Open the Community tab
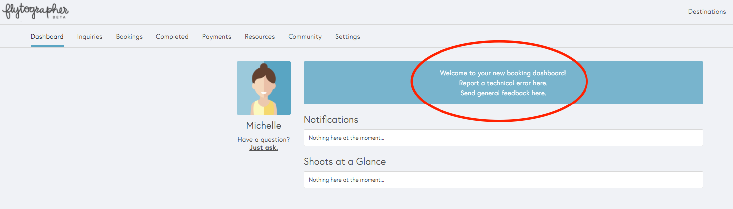The image size is (733, 209). pyautogui.click(x=305, y=37)
